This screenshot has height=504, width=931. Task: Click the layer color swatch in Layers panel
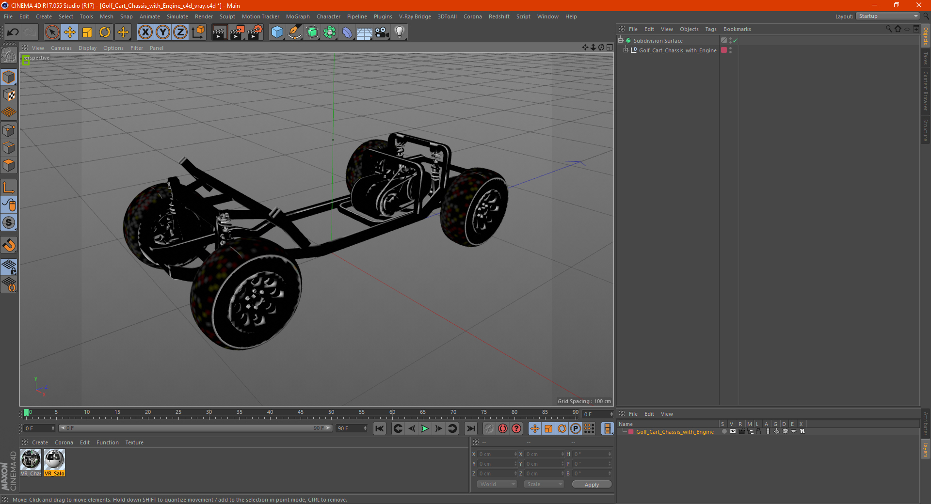click(x=631, y=432)
